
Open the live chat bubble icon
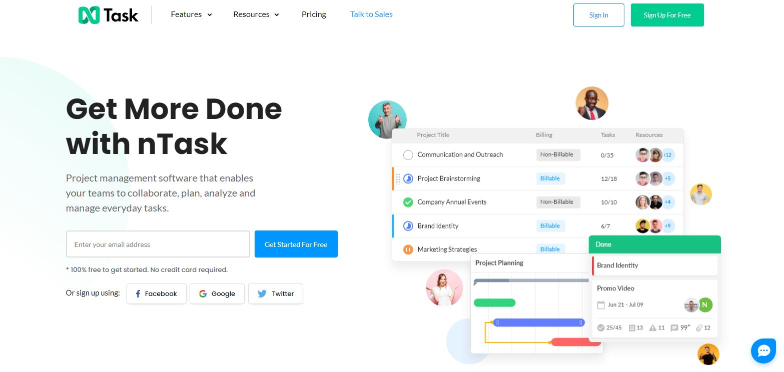point(763,351)
